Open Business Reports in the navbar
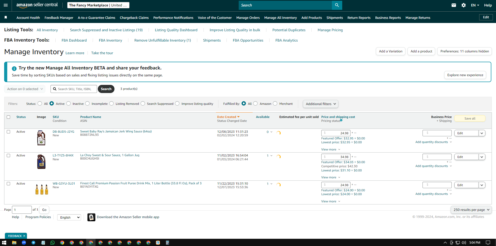Viewport: 496px width, 246px height. 388,18
